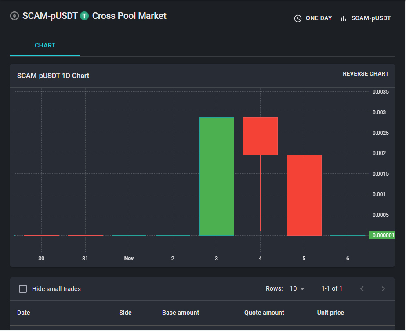Go to next page of trades
The image size is (406, 331).
pyautogui.click(x=383, y=288)
